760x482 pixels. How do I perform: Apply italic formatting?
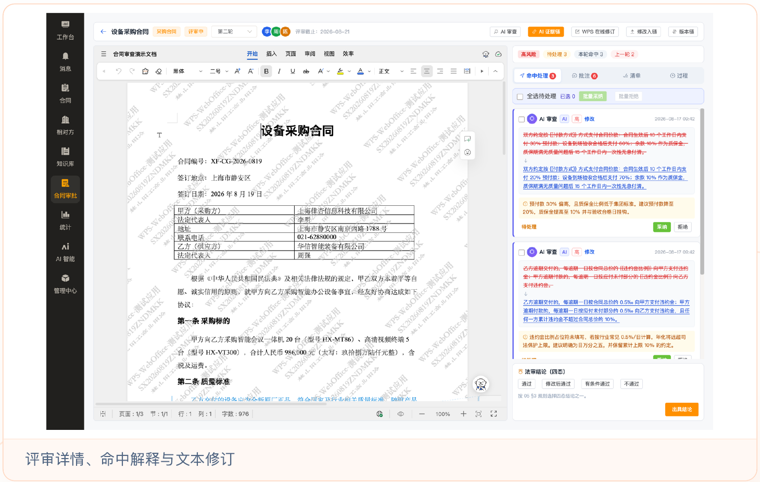click(x=280, y=71)
